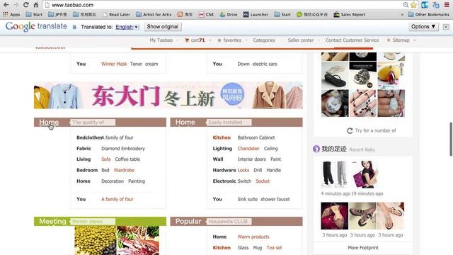The image size is (453, 255).
Task: Click the shower faucet link
Action: (275, 199)
